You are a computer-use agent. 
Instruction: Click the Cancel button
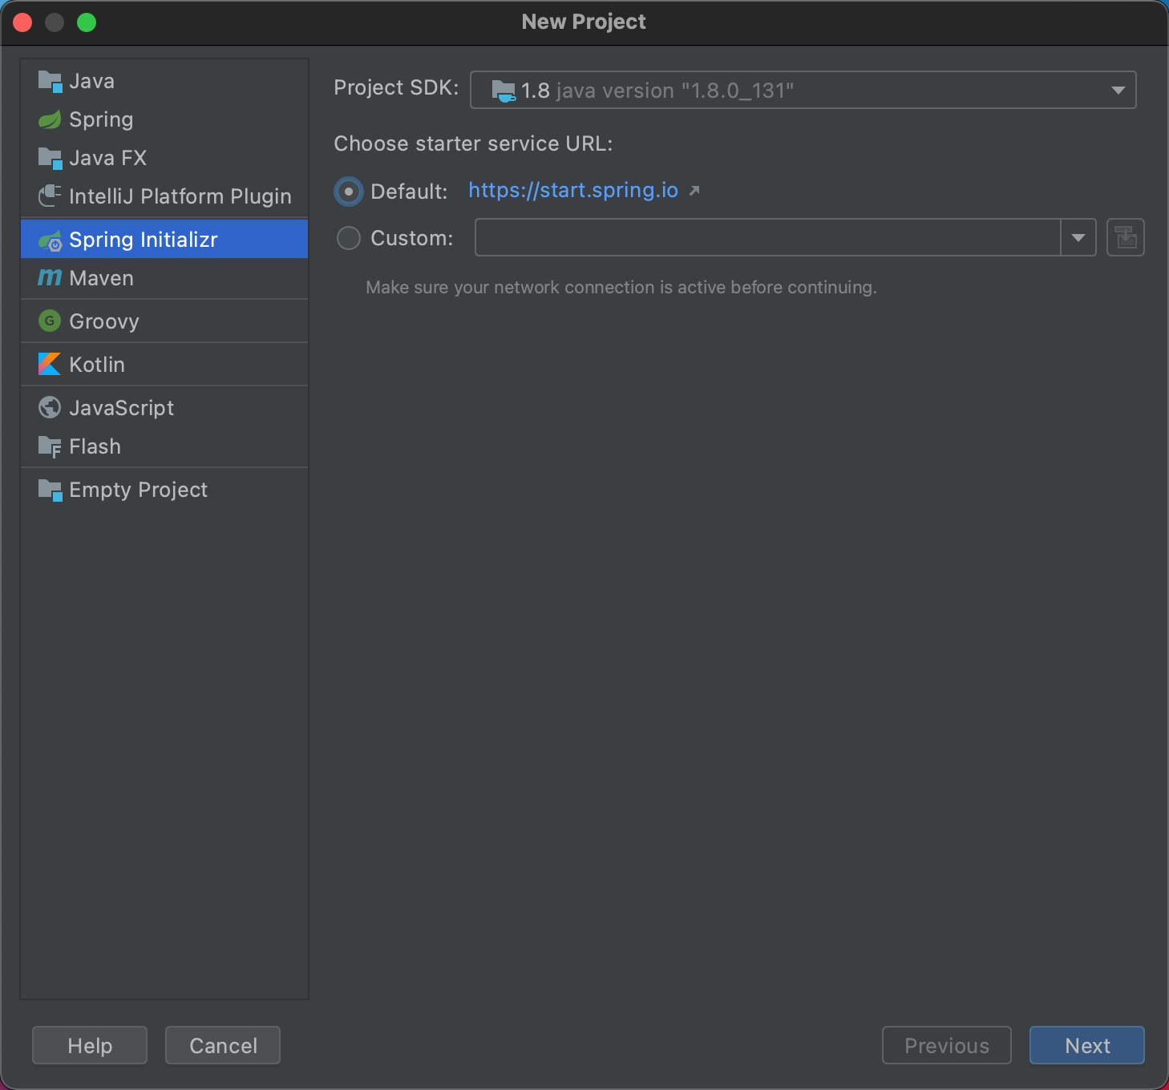[x=223, y=1045]
